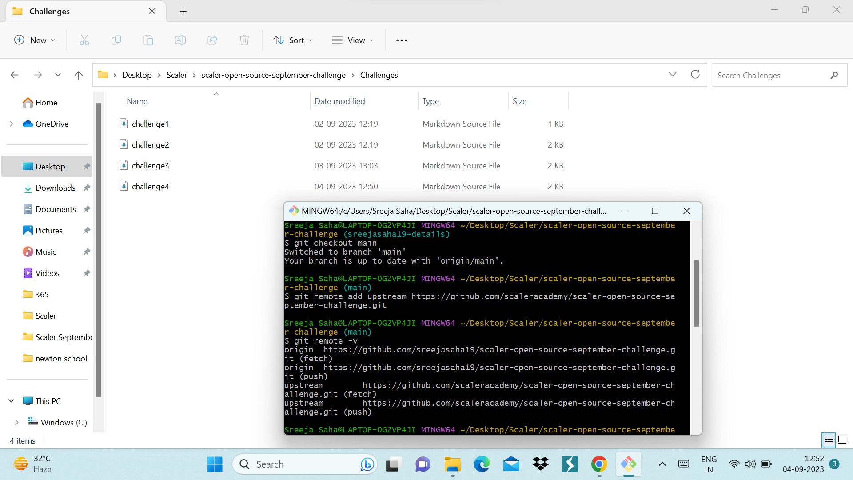Screen dimensions: 853x480
Task: Click the Share icon in toolbar
Action: coord(212,40)
